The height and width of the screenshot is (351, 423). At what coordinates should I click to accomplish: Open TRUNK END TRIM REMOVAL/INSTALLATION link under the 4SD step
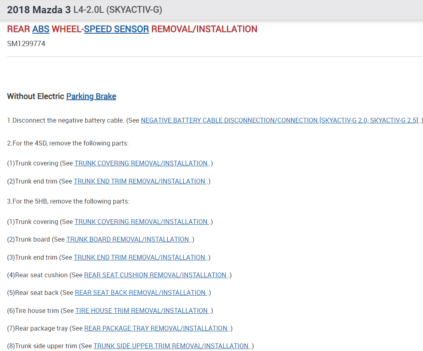click(x=140, y=181)
